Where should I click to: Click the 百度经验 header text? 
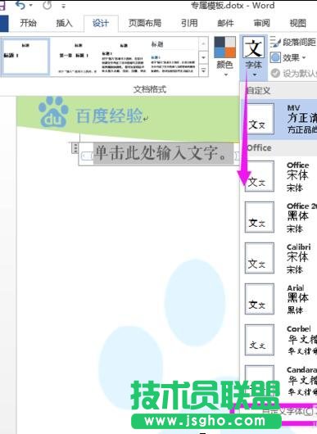(110, 115)
